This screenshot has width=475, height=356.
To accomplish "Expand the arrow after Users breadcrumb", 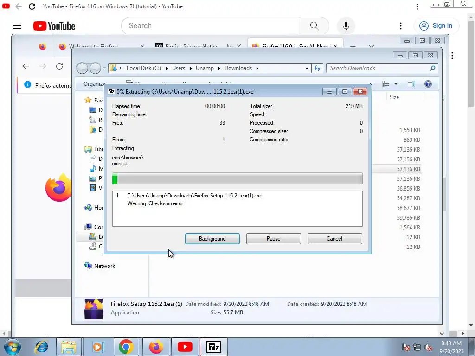I will tap(190, 69).
